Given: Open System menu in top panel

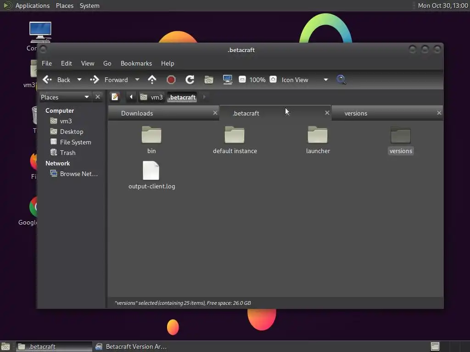Looking at the screenshot, I should pyautogui.click(x=90, y=5).
